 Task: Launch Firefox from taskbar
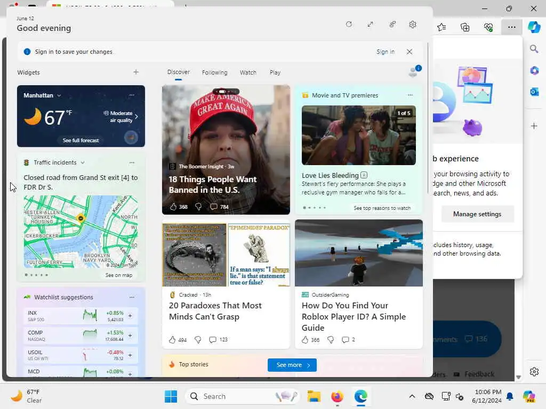pos(337,396)
